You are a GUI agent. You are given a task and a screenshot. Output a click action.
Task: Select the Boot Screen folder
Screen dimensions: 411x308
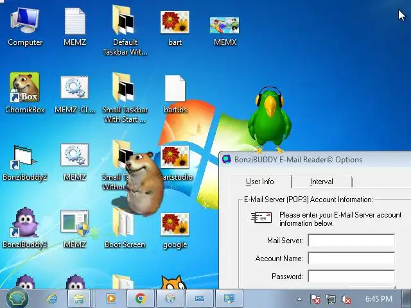tap(125, 228)
